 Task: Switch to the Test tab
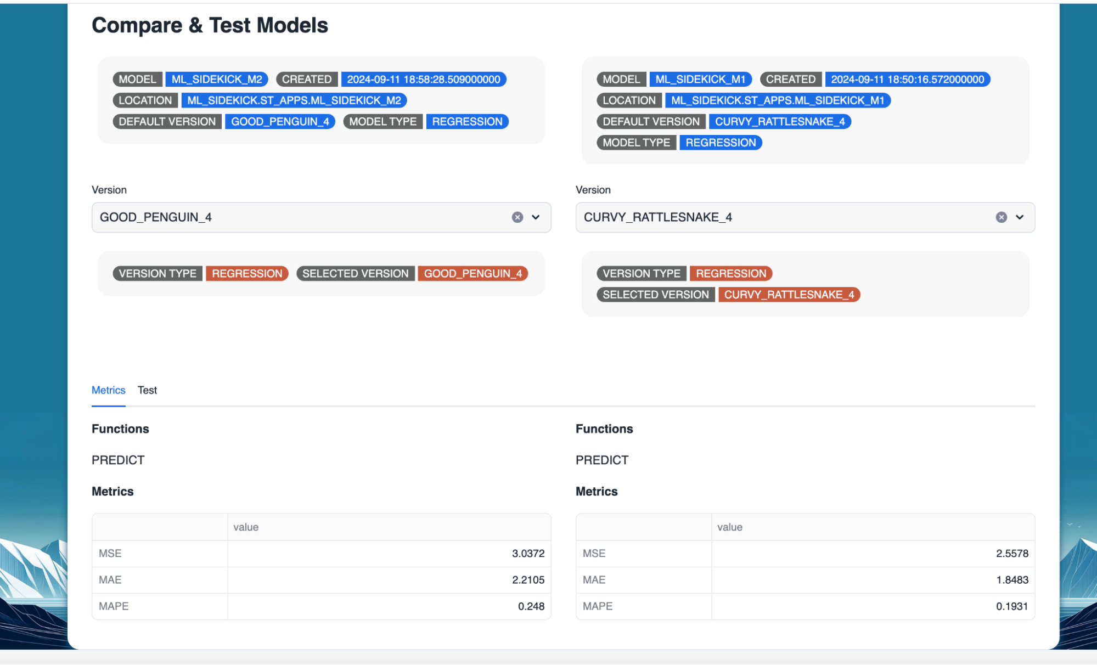[x=147, y=390]
